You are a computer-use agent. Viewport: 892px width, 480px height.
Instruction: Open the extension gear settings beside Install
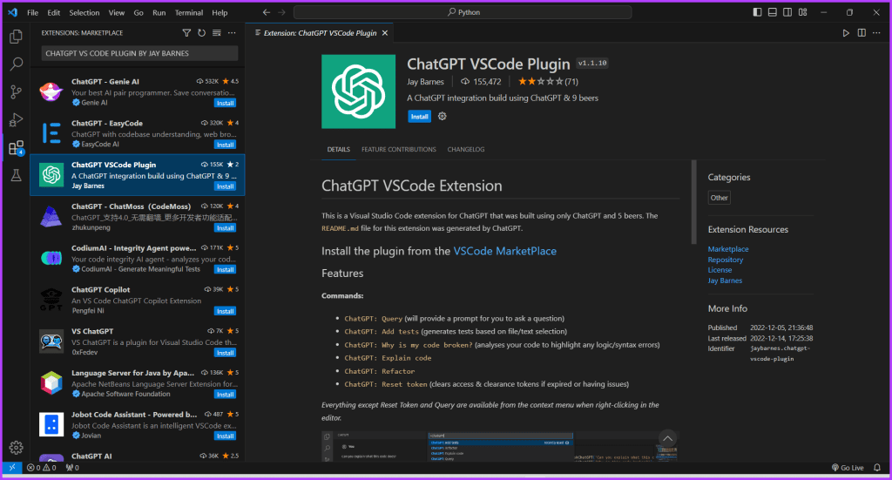tap(442, 116)
